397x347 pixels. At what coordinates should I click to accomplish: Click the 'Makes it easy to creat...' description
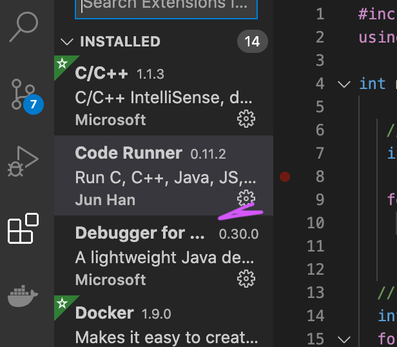click(x=166, y=337)
